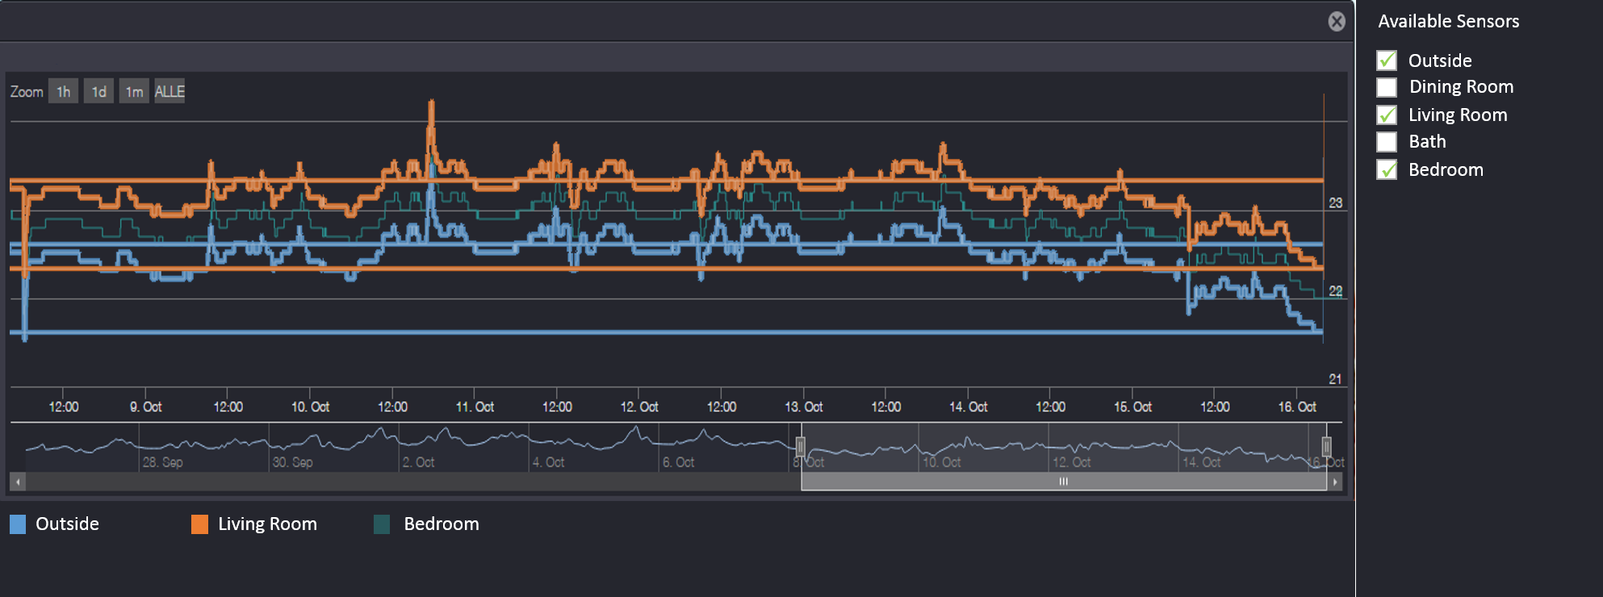Screen dimensions: 1603x597
Task: Click the navigator scrollbar thumb
Action: [x=1063, y=482]
